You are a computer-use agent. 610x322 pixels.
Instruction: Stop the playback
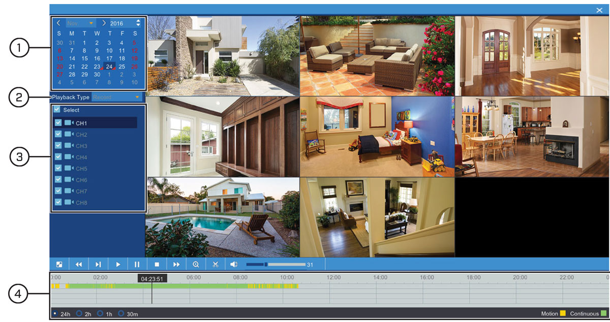(157, 265)
